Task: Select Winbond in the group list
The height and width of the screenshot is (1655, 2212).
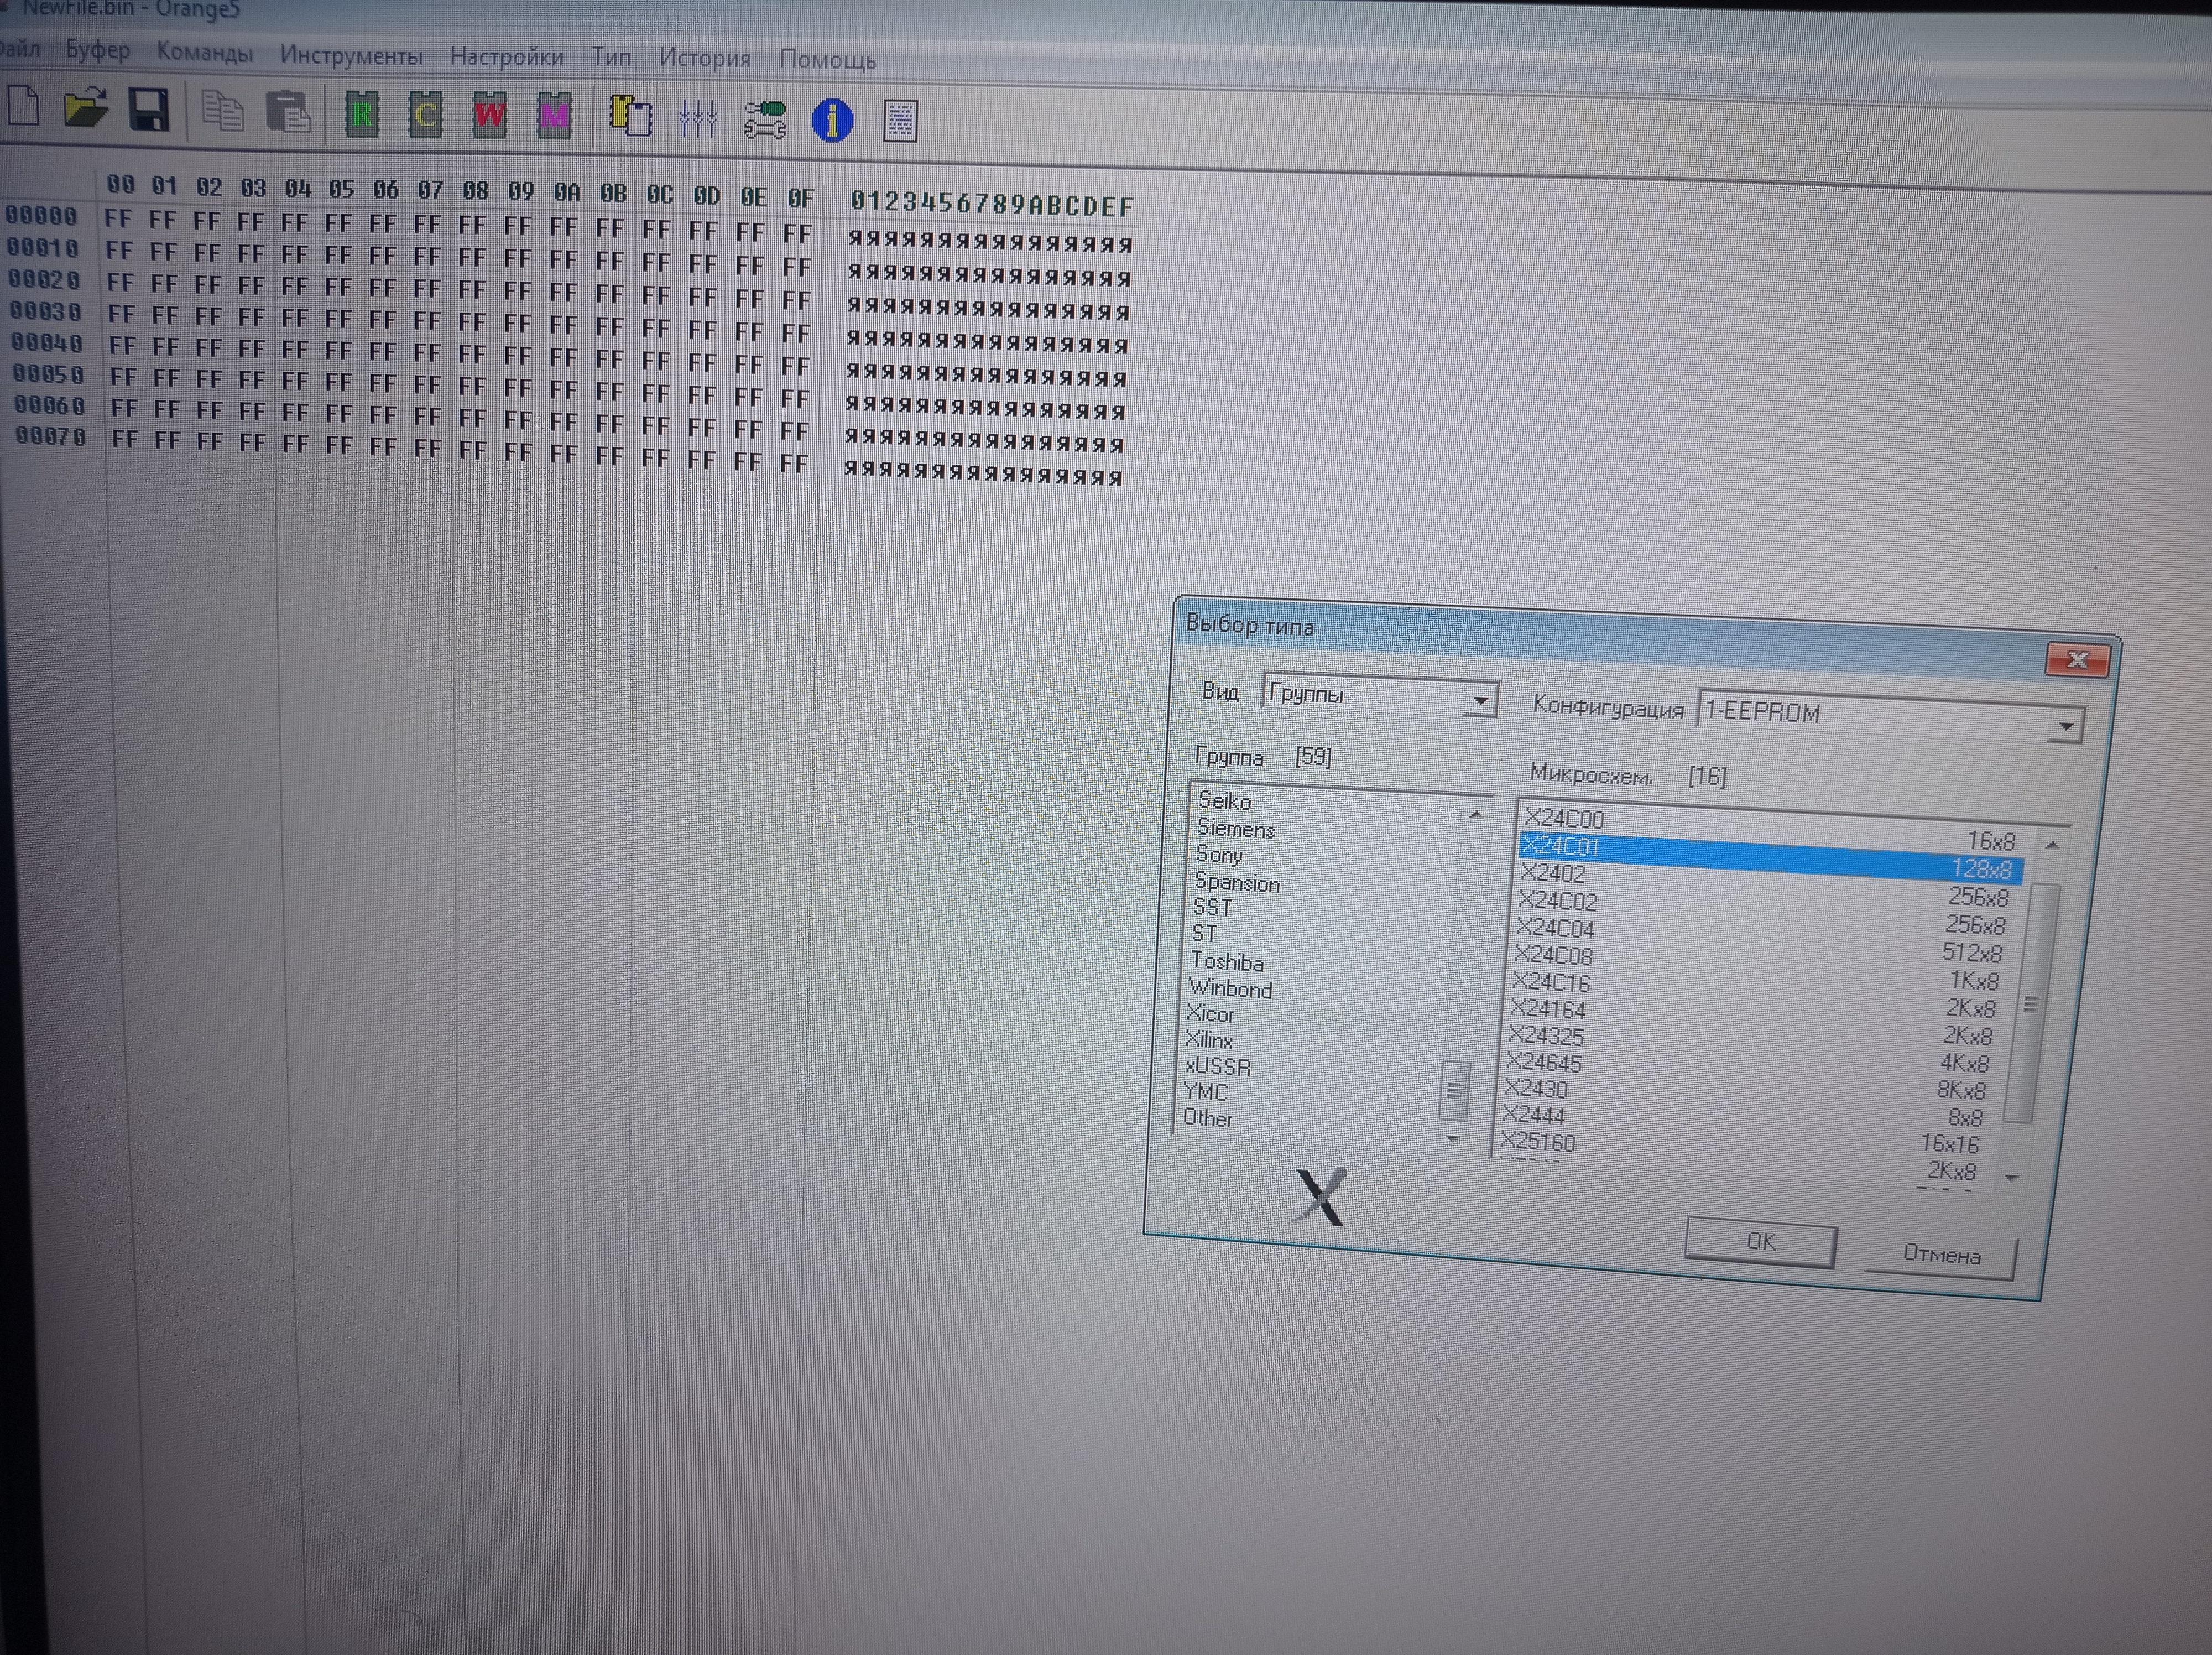Action: point(1231,988)
